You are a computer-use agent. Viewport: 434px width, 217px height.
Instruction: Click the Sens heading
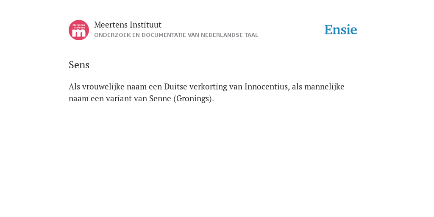pyautogui.click(x=79, y=65)
